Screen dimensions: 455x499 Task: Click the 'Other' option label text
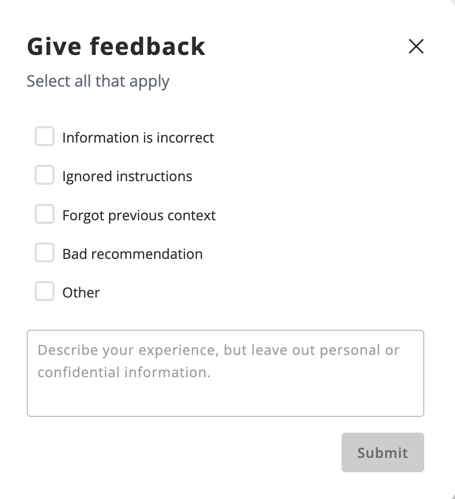click(81, 293)
